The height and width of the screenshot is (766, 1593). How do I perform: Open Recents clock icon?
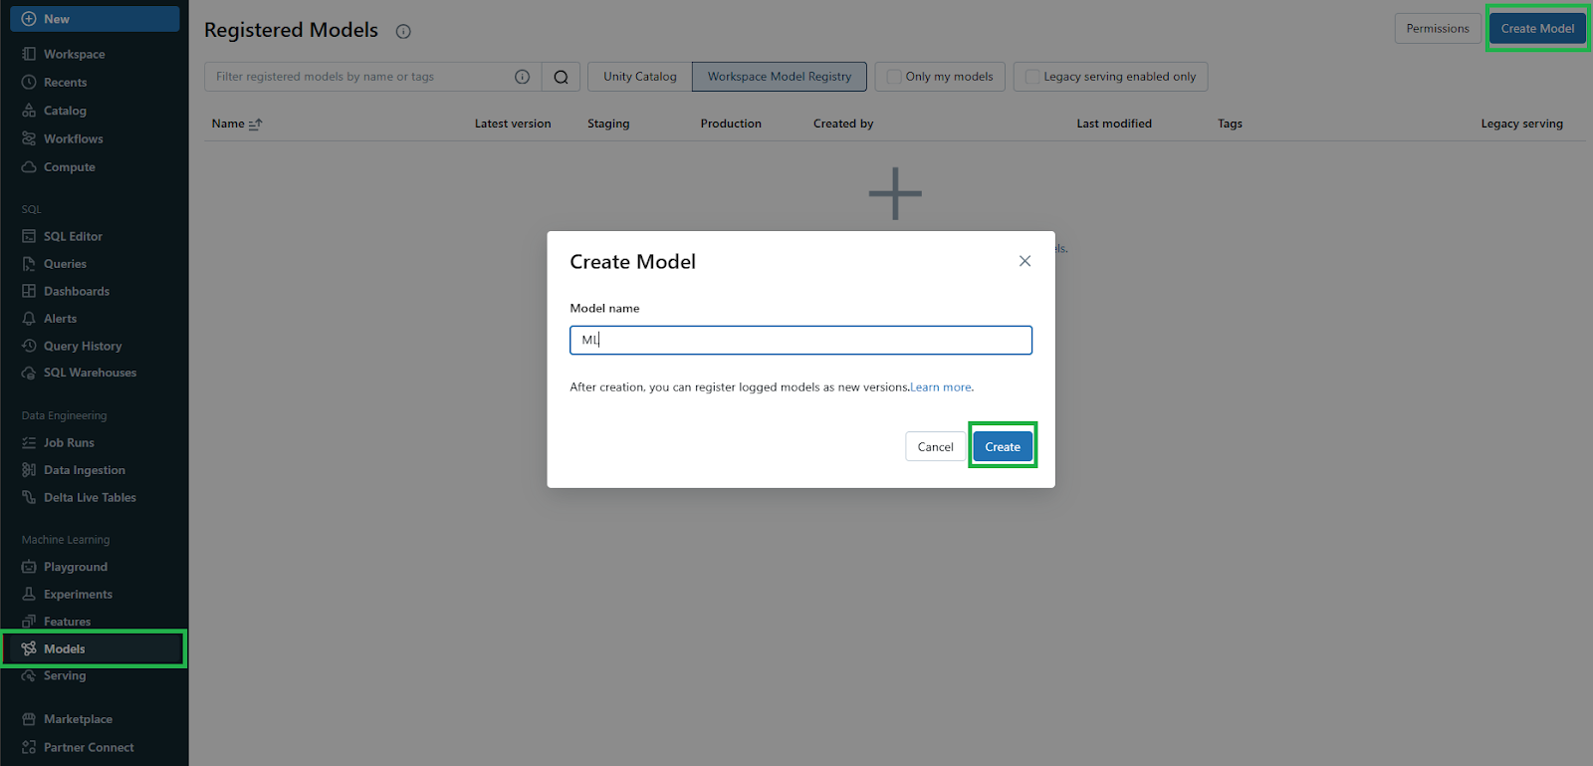pos(29,82)
